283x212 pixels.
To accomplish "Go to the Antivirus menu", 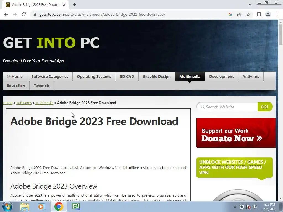I will pyautogui.click(x=251, y=76).
